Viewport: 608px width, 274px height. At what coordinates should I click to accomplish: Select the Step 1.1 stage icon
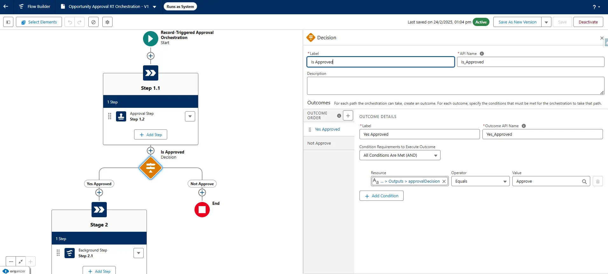coord(151,73)
